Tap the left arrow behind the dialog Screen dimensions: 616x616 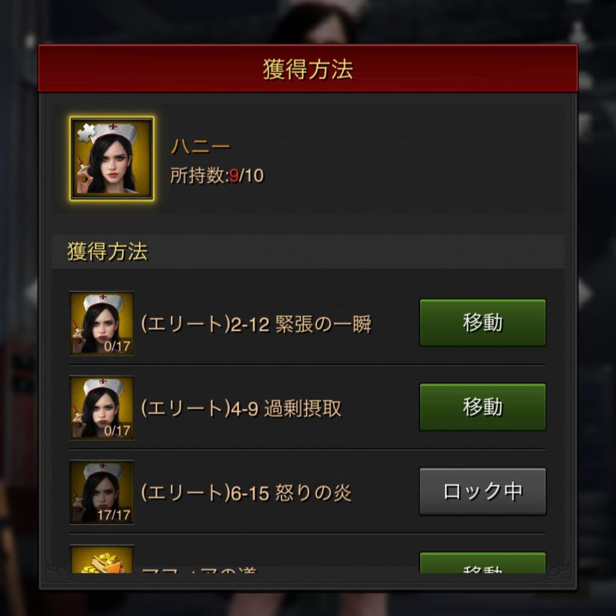tap(31, 293)
